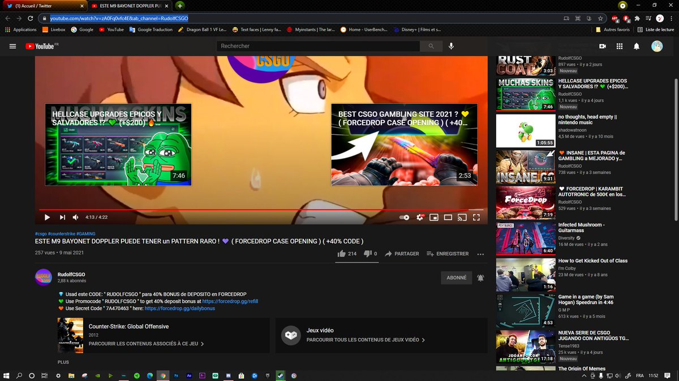This screenshot has width=679, height=381.
Task: Mute the video volume
Action: click(x=76, y=217)
